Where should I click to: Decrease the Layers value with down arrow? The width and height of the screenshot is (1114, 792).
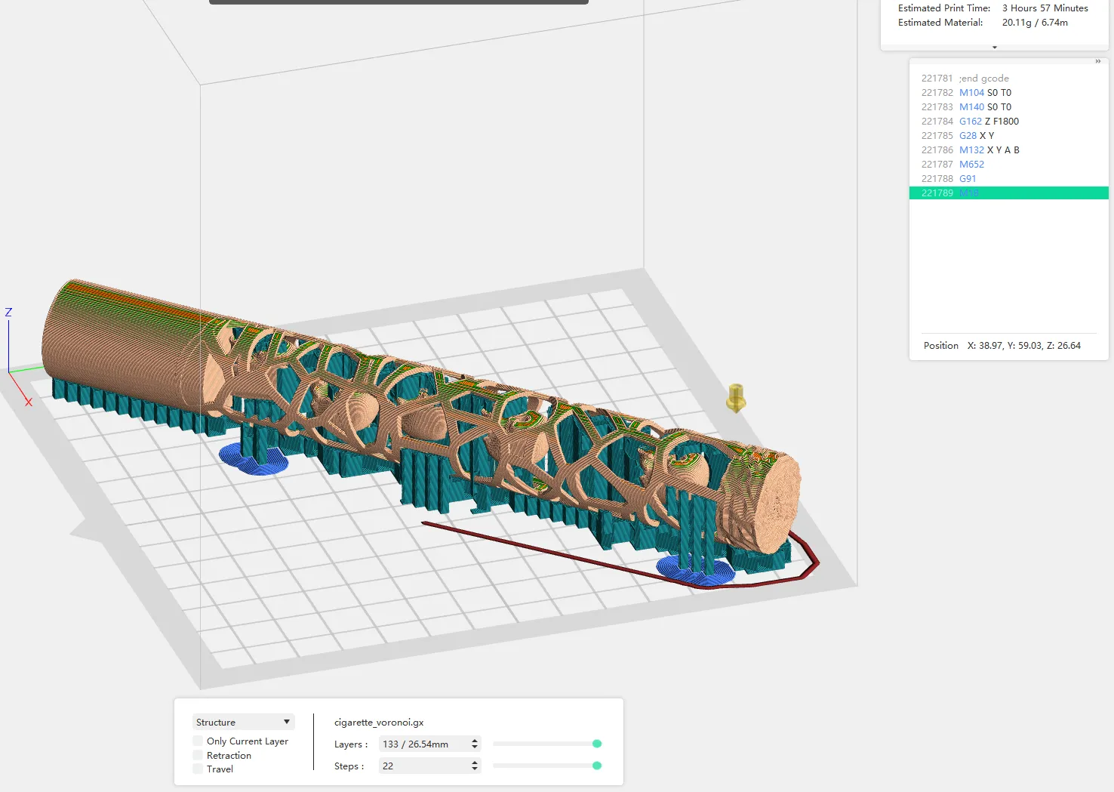point(474,747)
